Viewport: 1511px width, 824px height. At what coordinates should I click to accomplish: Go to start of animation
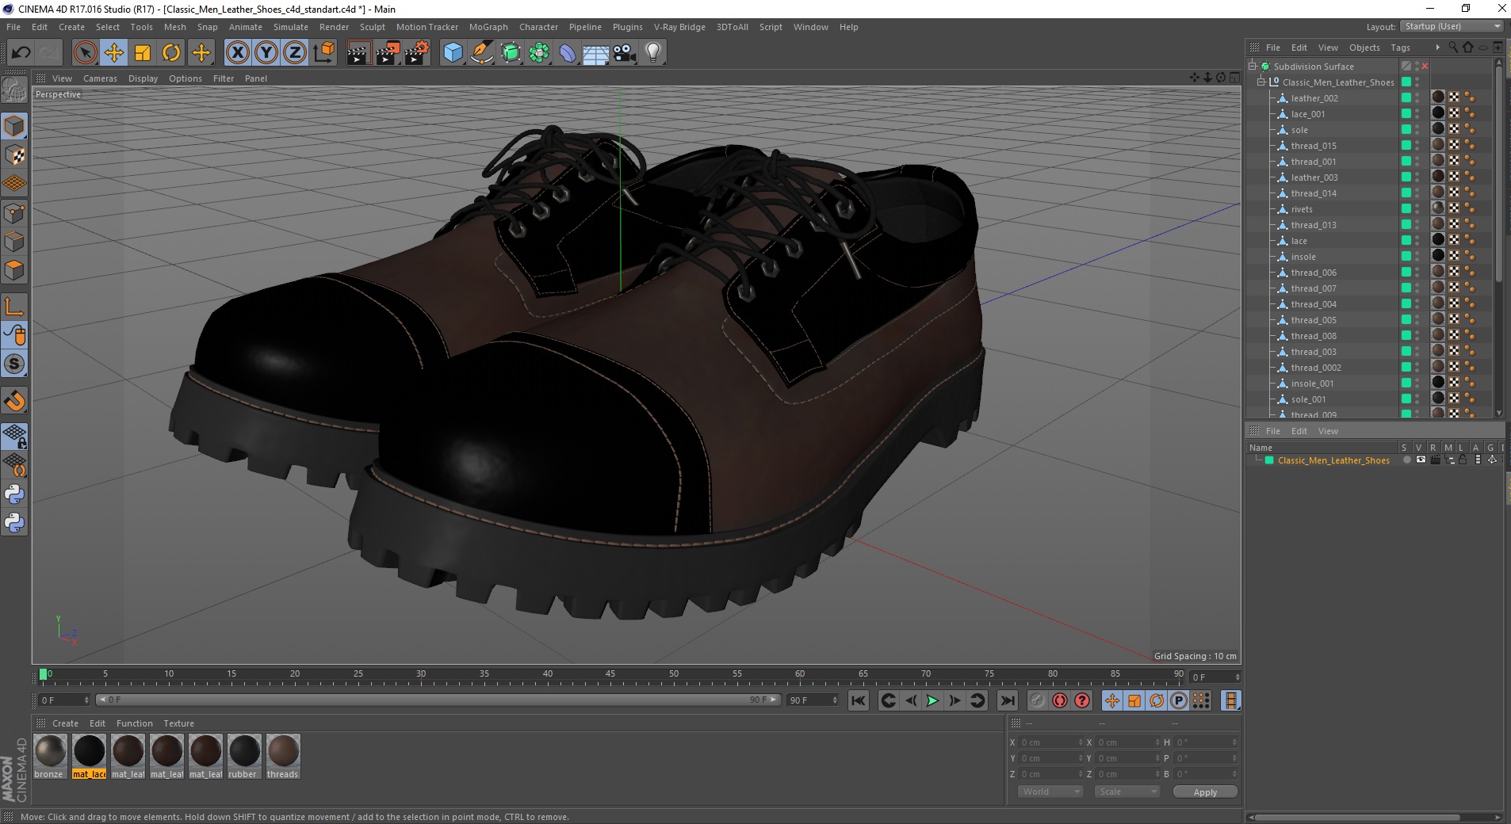tap(859, 700)
